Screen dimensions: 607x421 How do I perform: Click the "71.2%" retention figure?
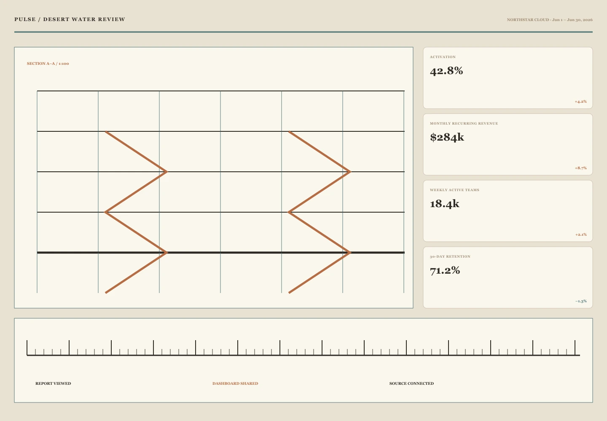click(445, 270)
